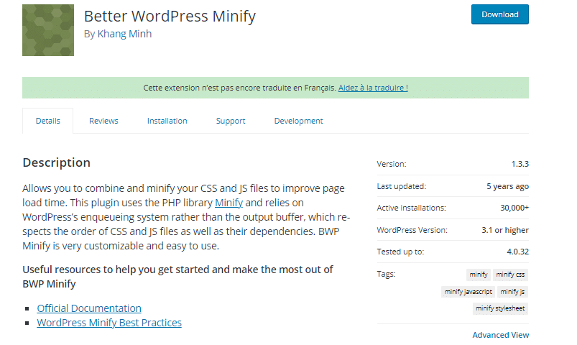Click the '3.1 or higher' value
577x345 pixels.
pos(505,230)
